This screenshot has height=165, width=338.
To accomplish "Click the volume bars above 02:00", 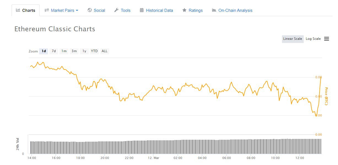I will pyautogui.click(x=178, y=147).
